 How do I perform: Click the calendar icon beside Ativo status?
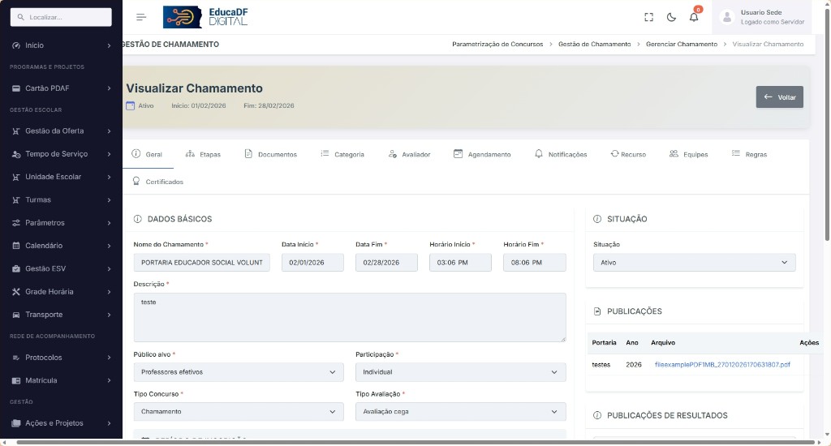click(x=131, y=105)
